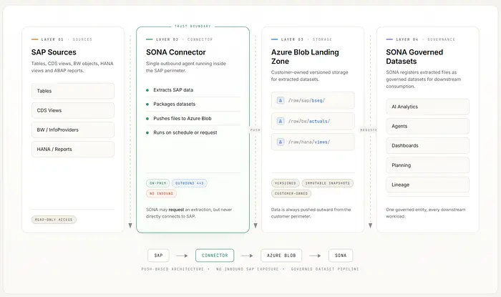This screenshot has height=297, width=501.
Task: Click the VERSIONED tag
Action: [x=286, y=183]
